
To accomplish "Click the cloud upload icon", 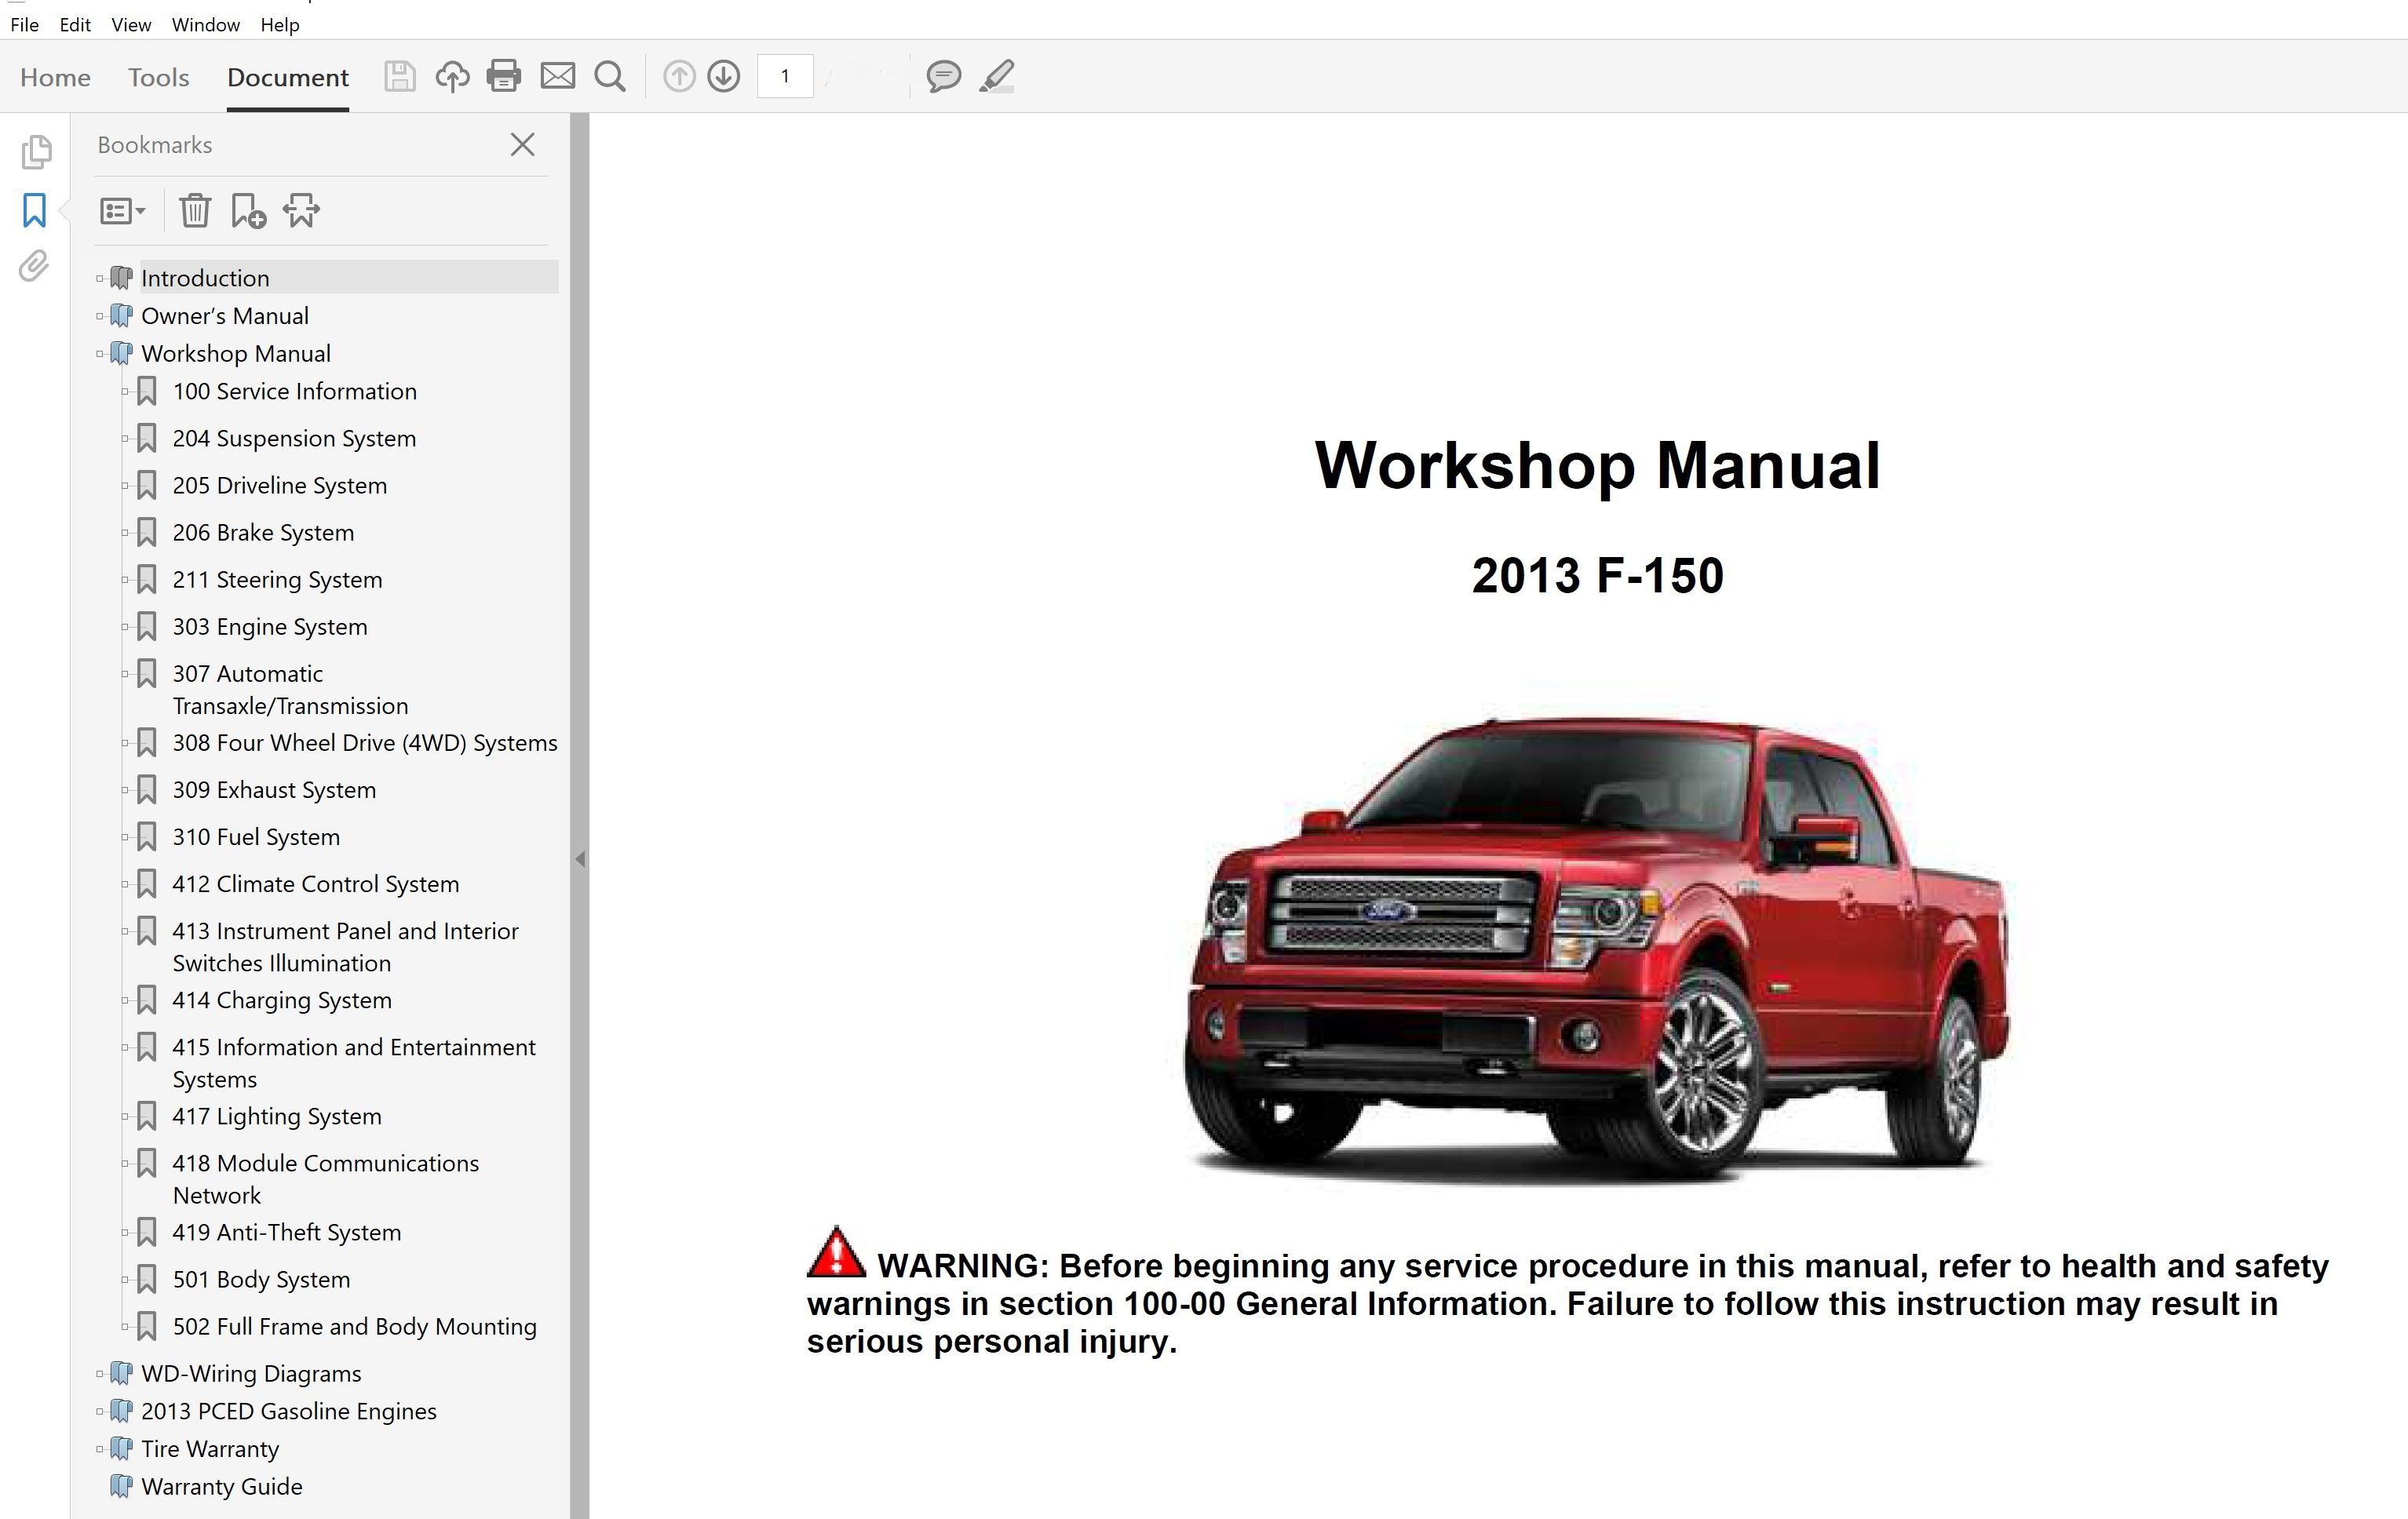I will [452, 77].
